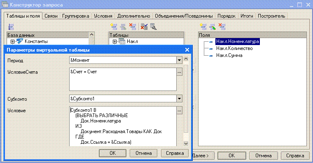
Task: Open the Период dropdown list
Action: coord(179,60)
